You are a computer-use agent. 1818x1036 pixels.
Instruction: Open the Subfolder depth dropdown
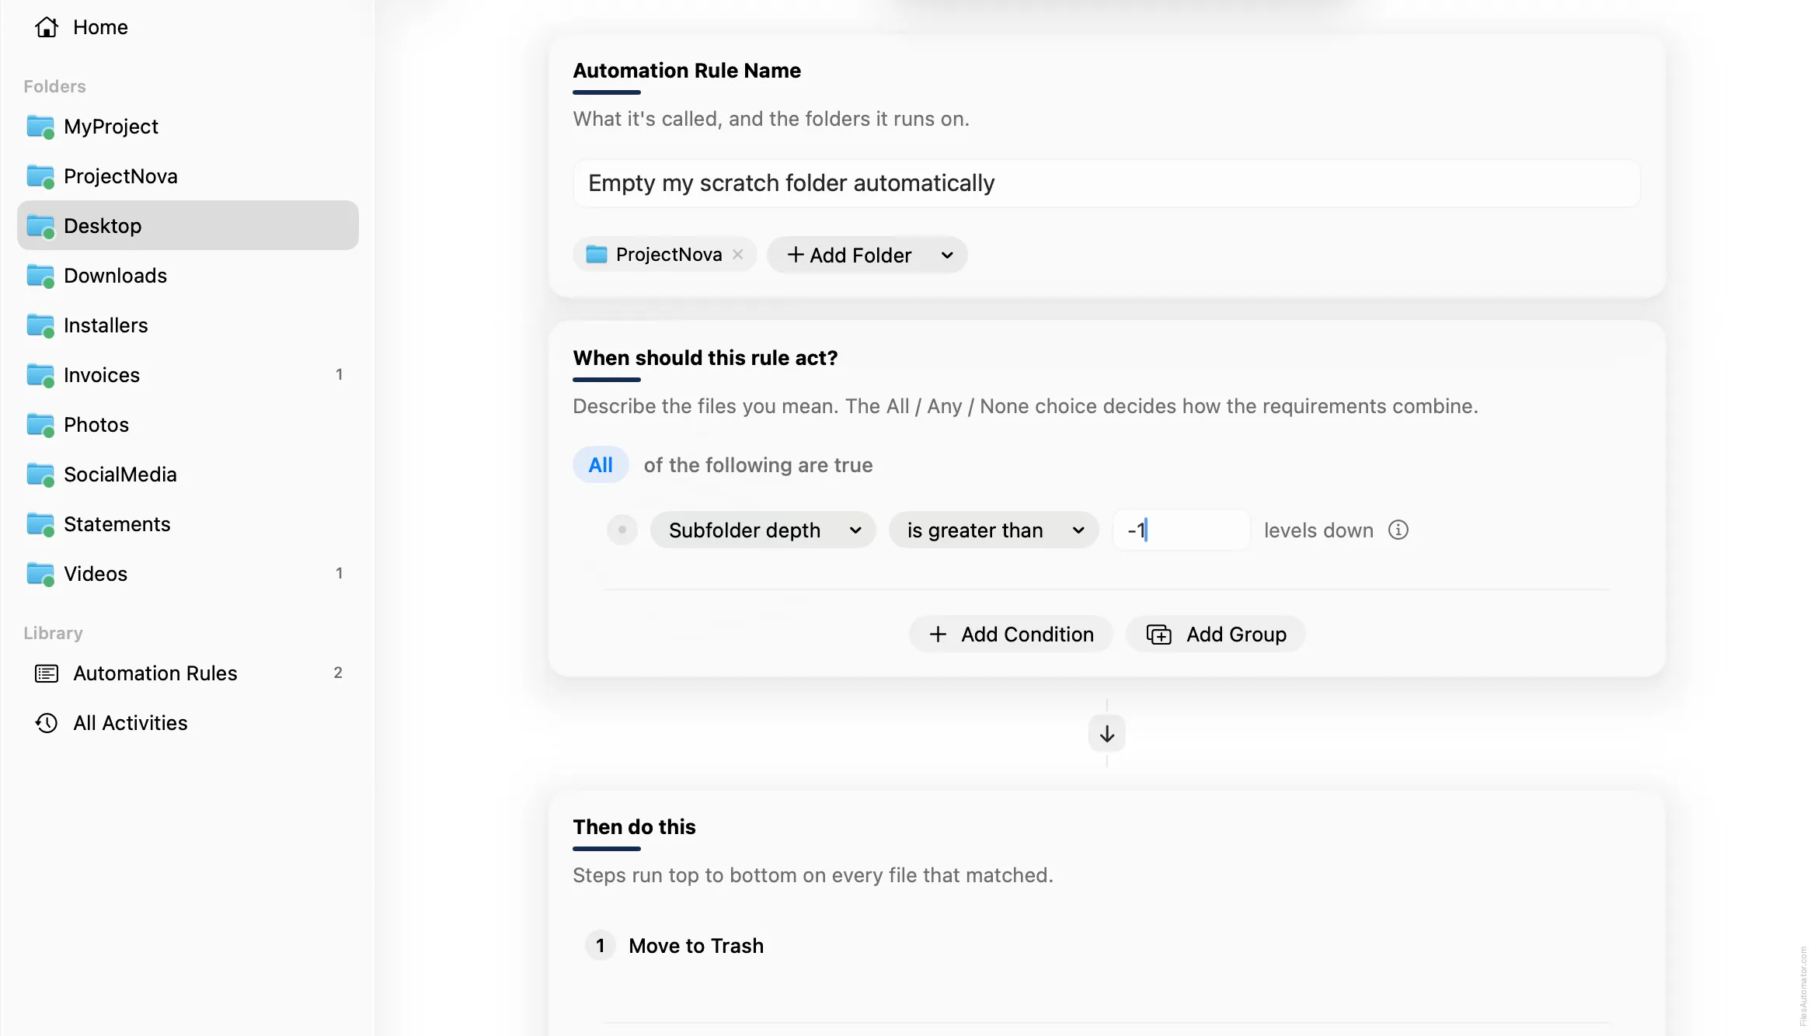(x=763, y=530)
